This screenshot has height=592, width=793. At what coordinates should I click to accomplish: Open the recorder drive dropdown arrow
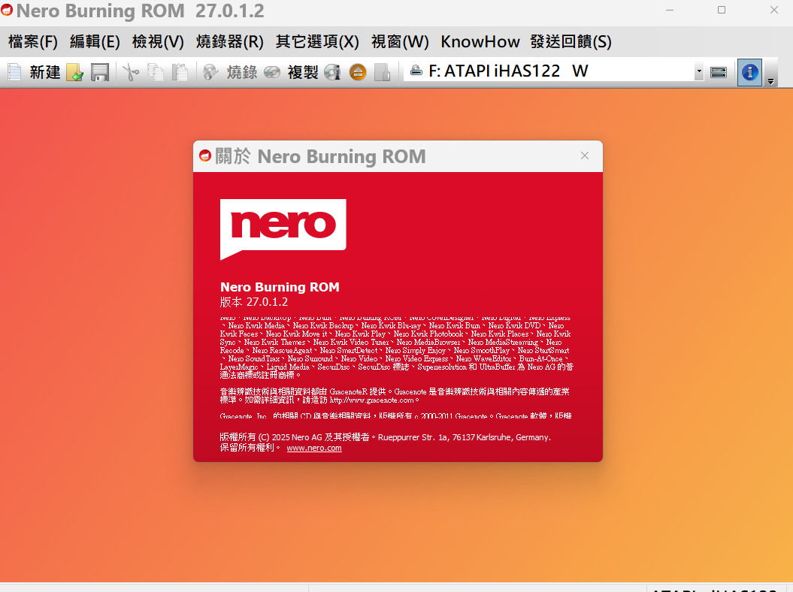(699, 72)
